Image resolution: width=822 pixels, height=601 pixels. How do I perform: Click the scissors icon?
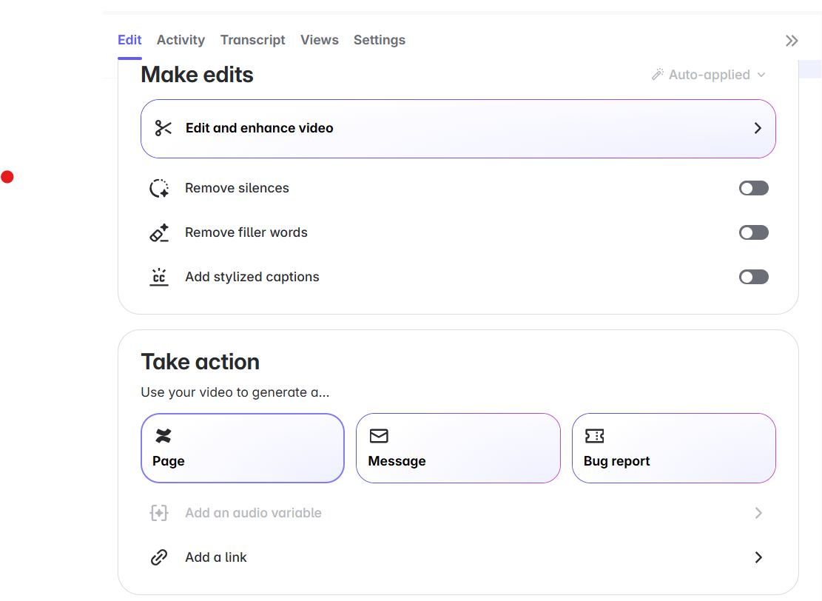tap(163, 128)
